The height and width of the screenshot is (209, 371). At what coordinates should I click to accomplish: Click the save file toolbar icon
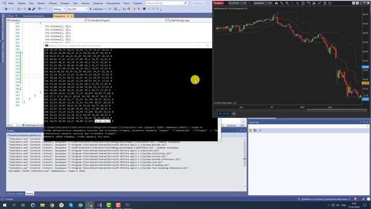(30, 9)
